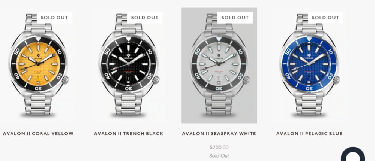This screenshot has height=161, width=375.
Task: Open the Avalon II Coral Yellow title link
Action: coord(38,134)
